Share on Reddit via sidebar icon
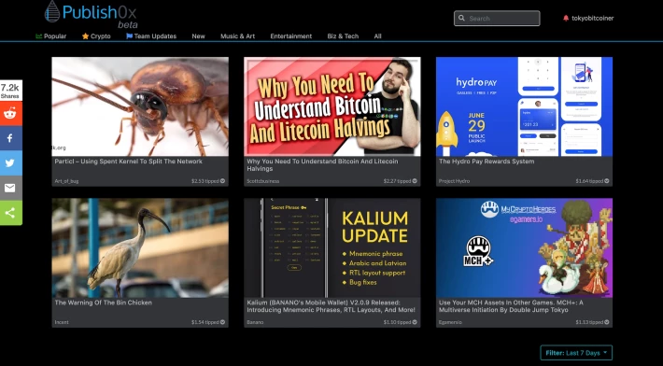 coord(10,113)
